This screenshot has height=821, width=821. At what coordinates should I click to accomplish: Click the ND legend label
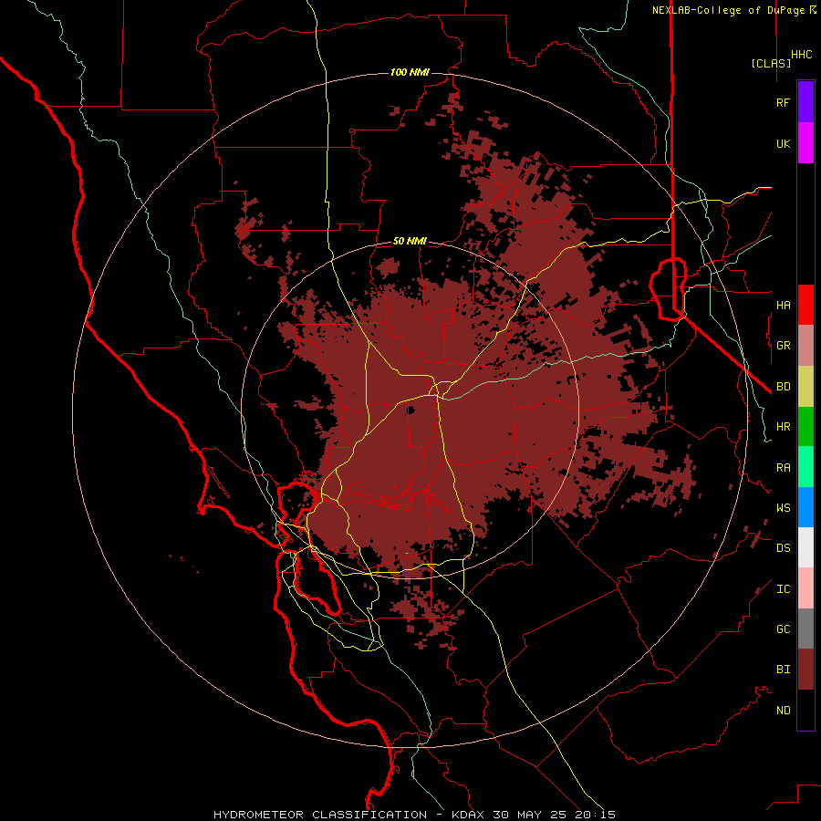click(x=783, y=711)
